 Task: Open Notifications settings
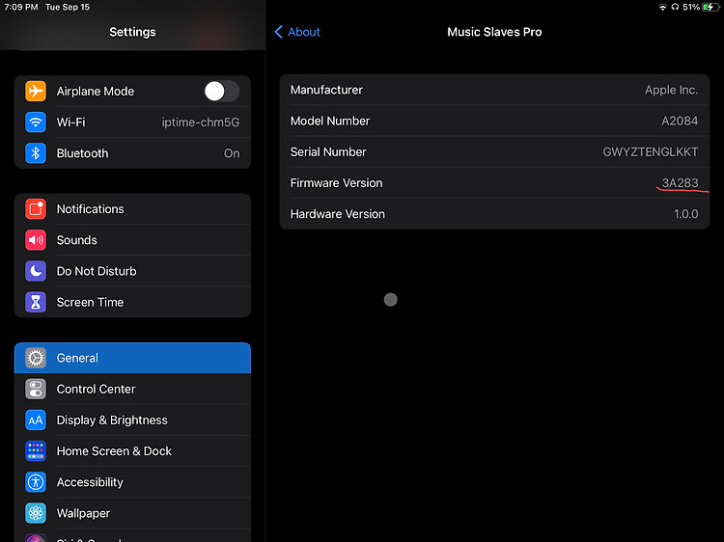132,209
